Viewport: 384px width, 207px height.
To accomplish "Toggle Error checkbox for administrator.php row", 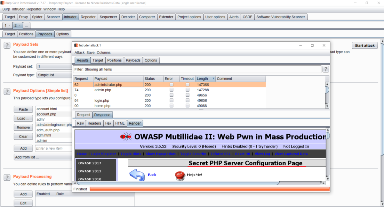I will click(x=172, y=85).
